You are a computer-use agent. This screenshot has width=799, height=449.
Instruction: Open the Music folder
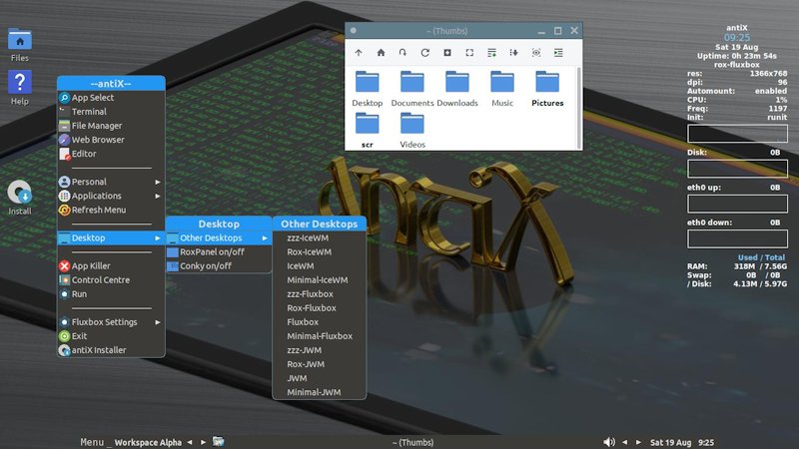click(x=502, y=89)
